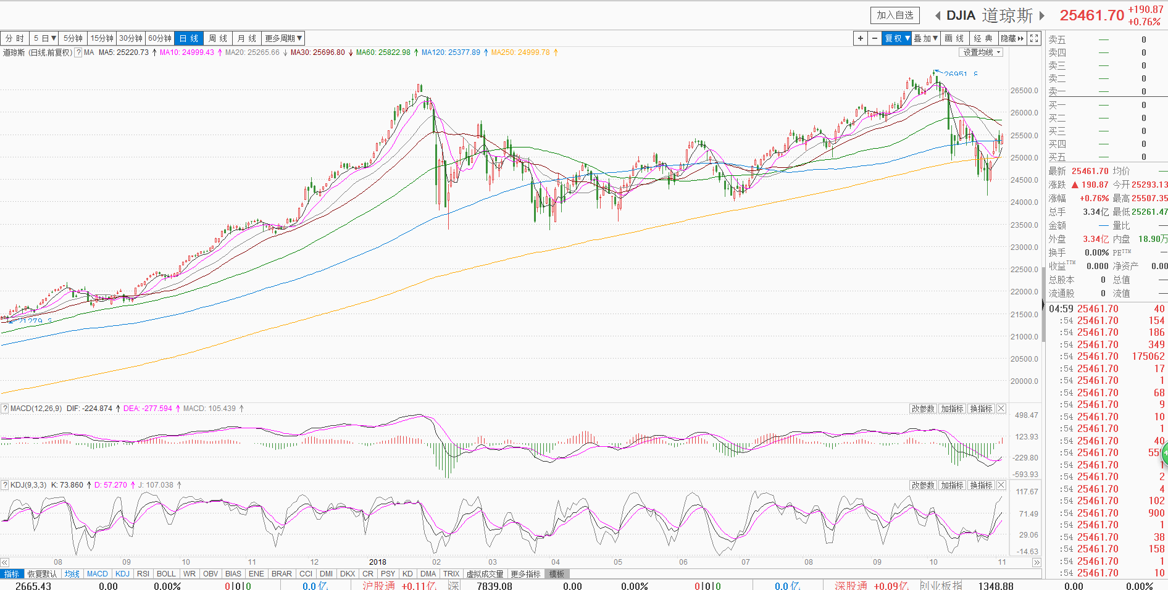This screenshot has width=1168, height=590.
Task: Switch to 60分钟 chart period
Action: pyautogui.click(x=161, y=38)
